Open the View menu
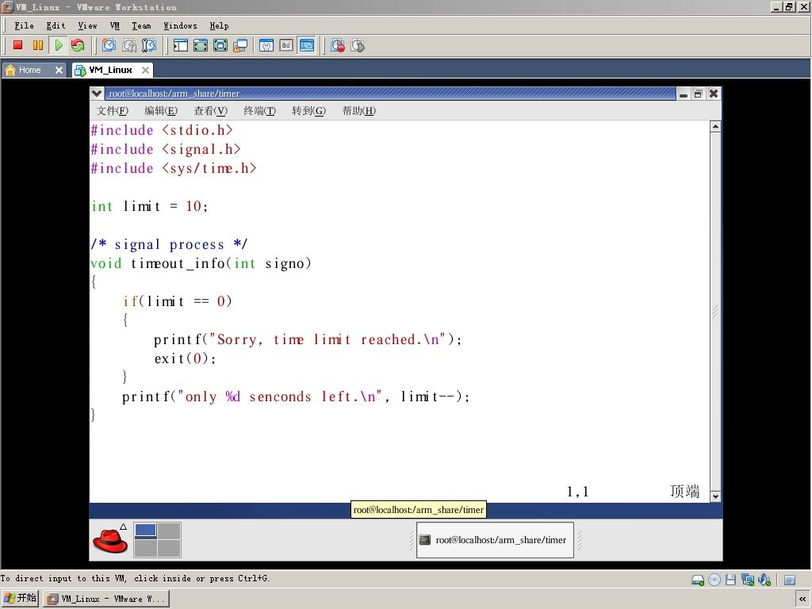The image size is (812, 609). point(87,25)
